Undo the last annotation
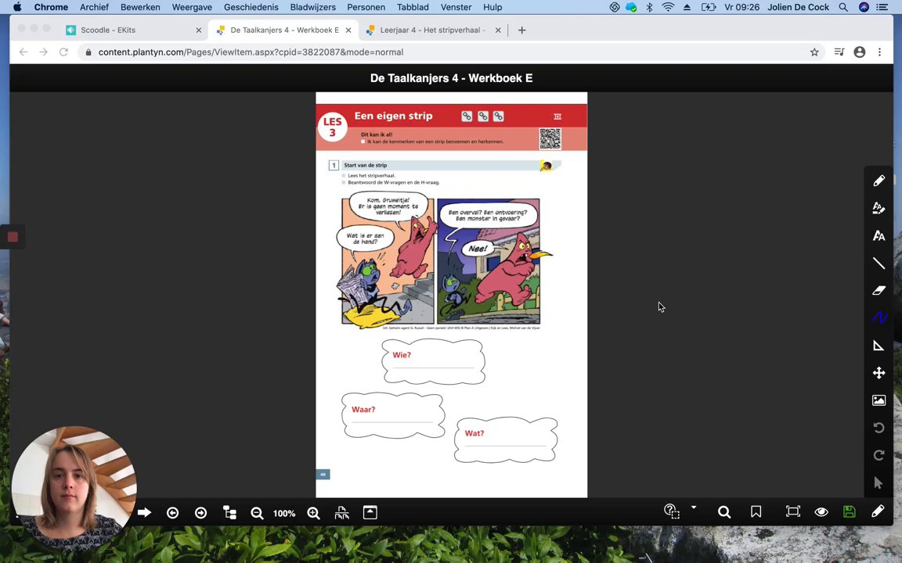 [x=879, y=428]
